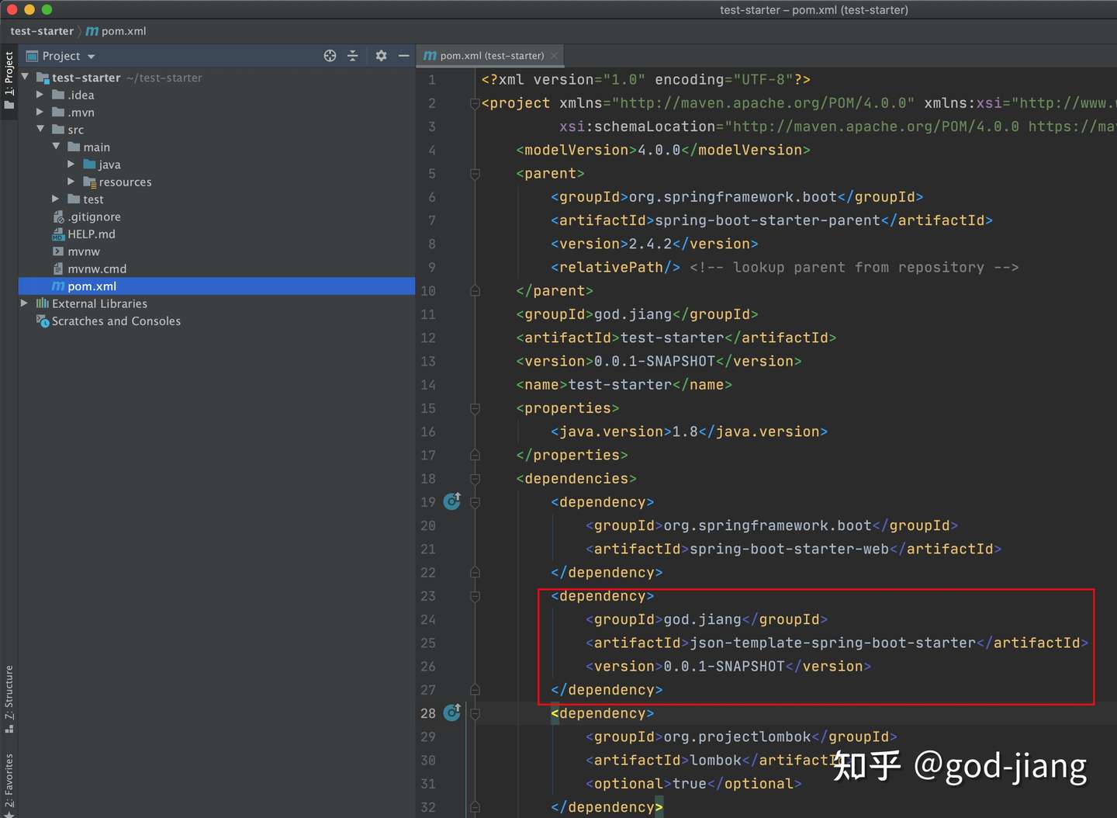Click pom.xml in the breadcrumb bar
The width and height of the screenshot is (1117, 818).
[x=116, y=31]
